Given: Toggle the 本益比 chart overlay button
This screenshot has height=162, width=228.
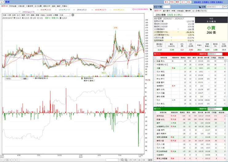Looking at the screenshot, I should [43, 15].
